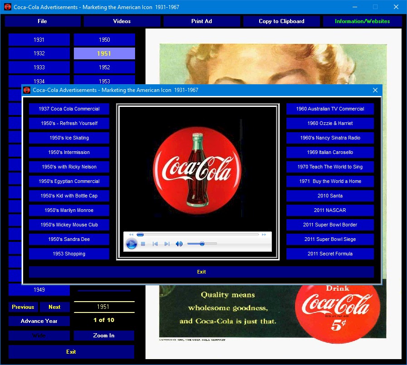Viewport: 407px width, 365px height.
Task: Select 1950's Kid with Bottle Cap
Action: (x=69, y=196)
